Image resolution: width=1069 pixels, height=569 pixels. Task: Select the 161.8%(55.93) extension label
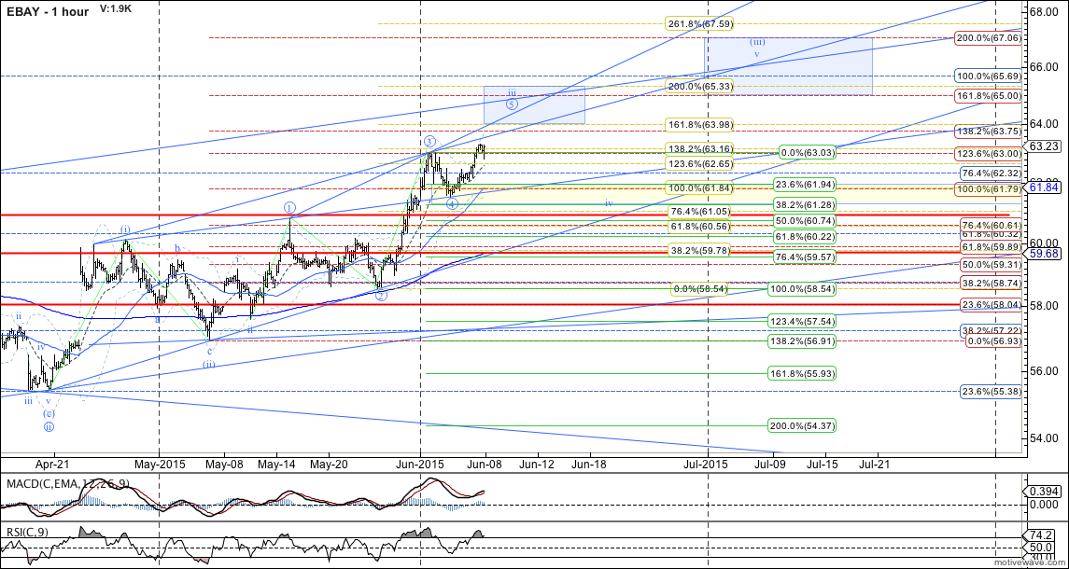click(x=802, y=373)
